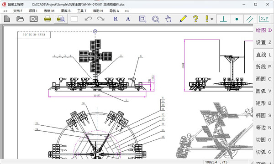Click the white color swatch box
The width and height of the screenshot is (274, 164).
coord(74,19)
